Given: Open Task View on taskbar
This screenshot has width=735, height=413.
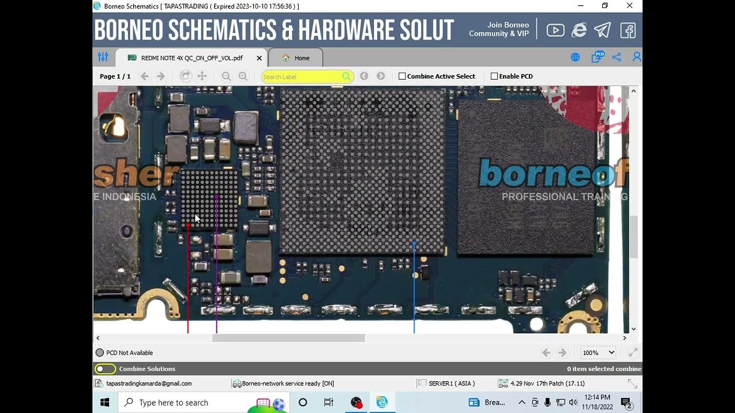Looking at the screenshot, I should (x=328, y=403).
